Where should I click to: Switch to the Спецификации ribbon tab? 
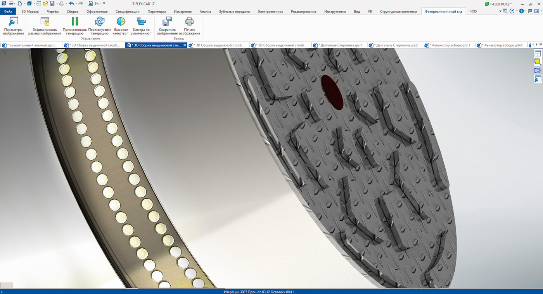coord(127,12)
